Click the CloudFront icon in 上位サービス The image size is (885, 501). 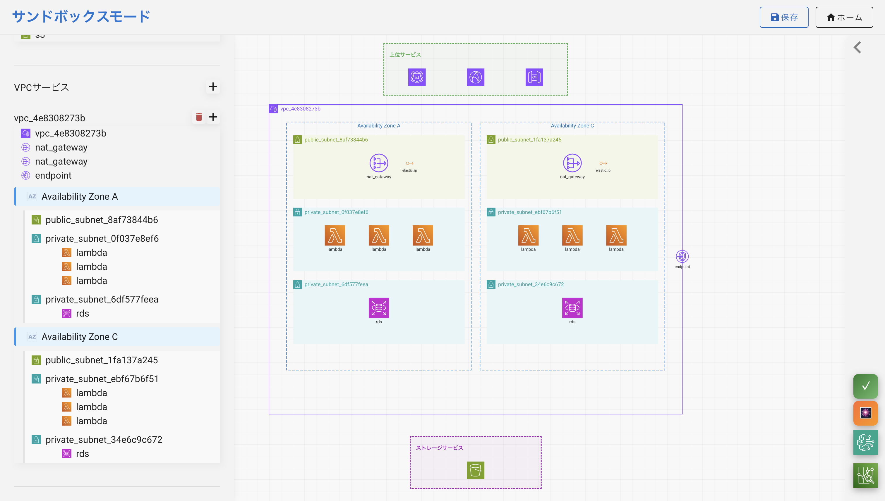point(475,77)
